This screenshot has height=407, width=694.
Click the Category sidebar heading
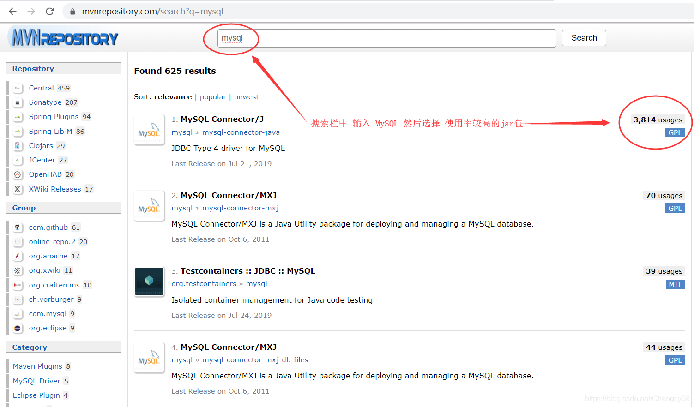point(64,347)
